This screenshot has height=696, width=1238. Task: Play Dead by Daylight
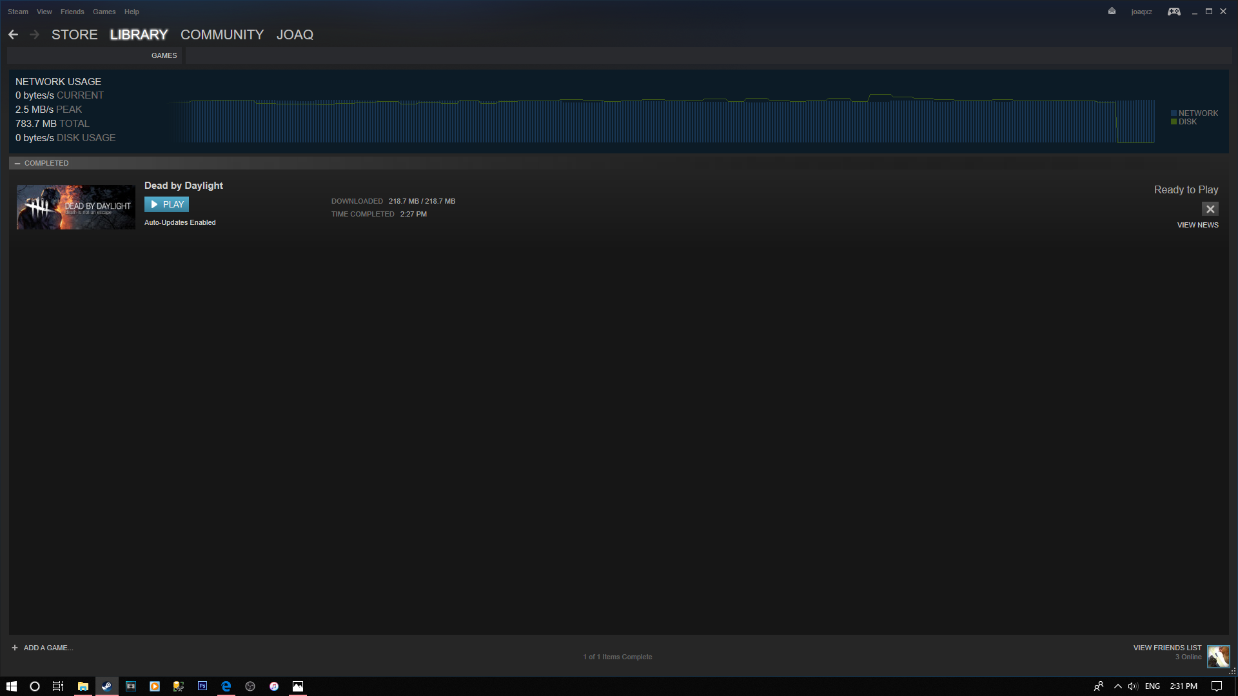[166, 204]
